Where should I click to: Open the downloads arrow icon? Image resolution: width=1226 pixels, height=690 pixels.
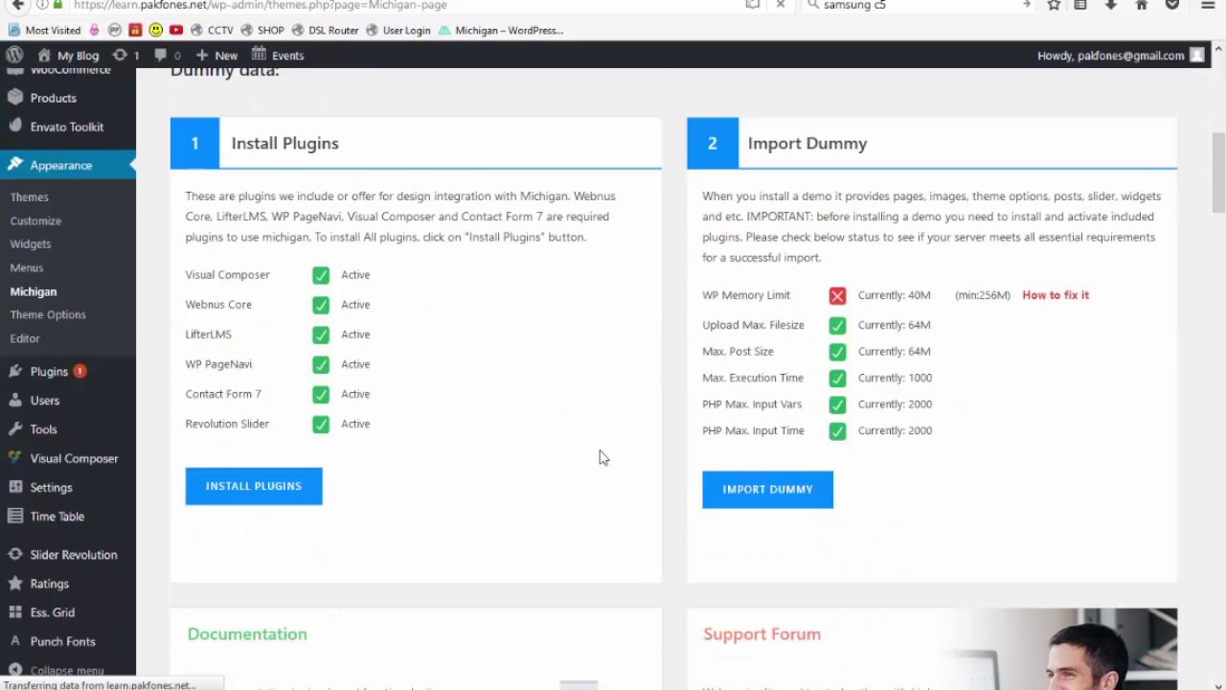(1111, 5)
